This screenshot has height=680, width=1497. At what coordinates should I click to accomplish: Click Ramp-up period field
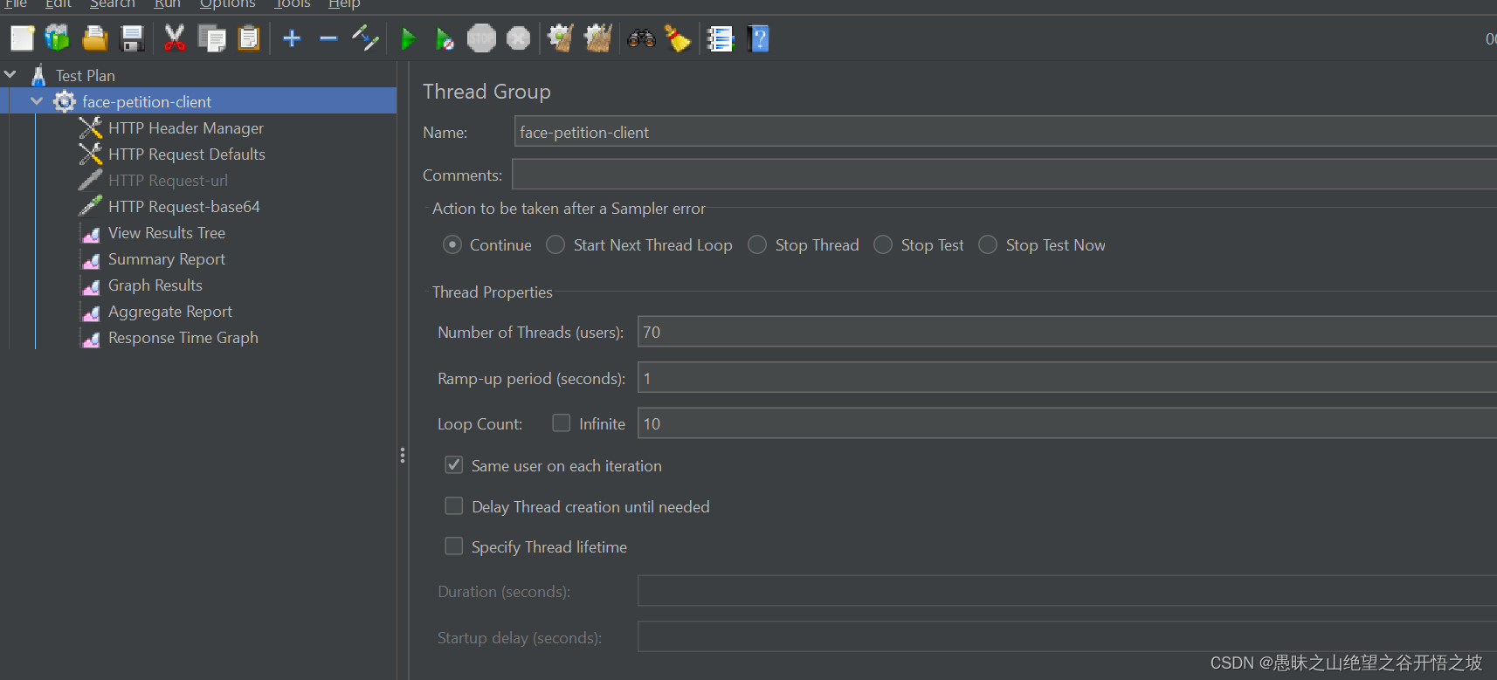pyautogui.click(x=1067, y=378)
